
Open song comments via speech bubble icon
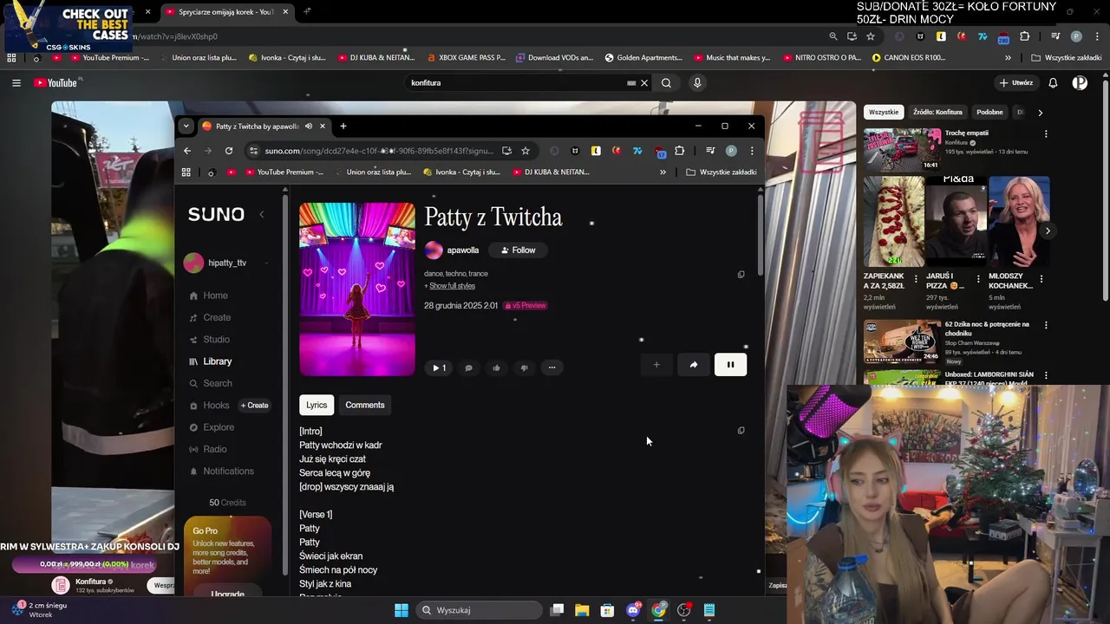[x=468, y=367]
